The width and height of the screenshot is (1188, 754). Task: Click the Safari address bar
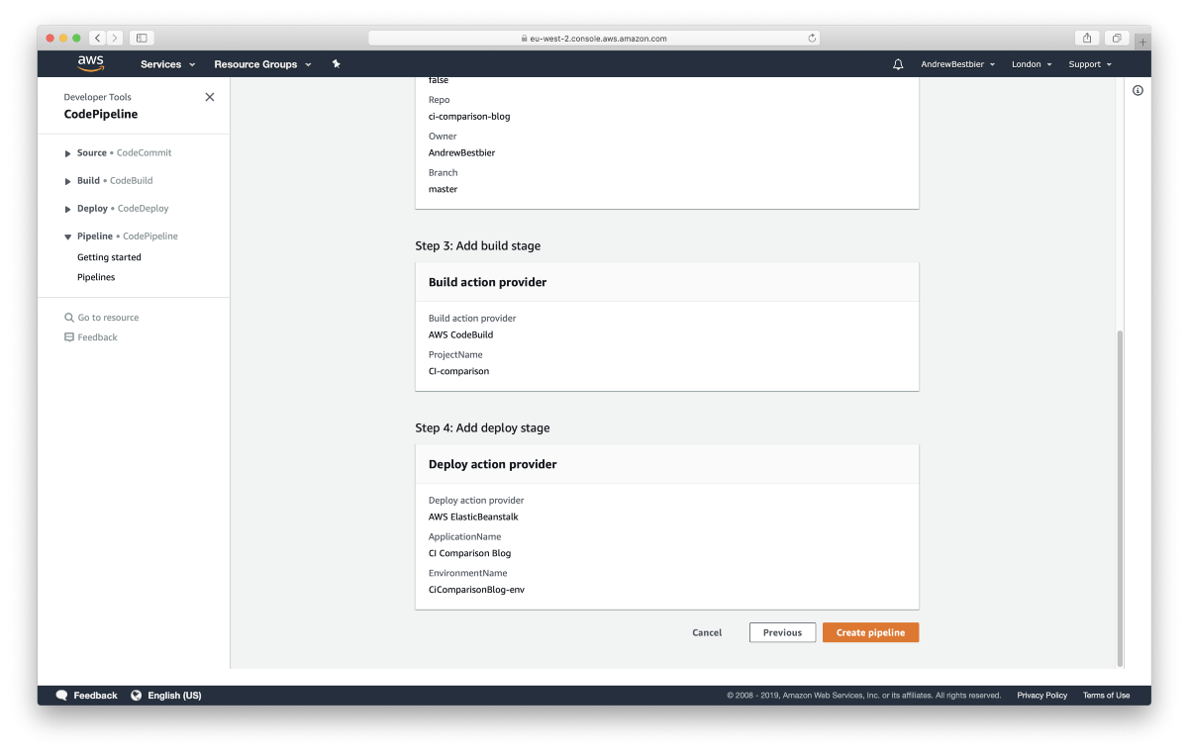click(x=595, y=39)
